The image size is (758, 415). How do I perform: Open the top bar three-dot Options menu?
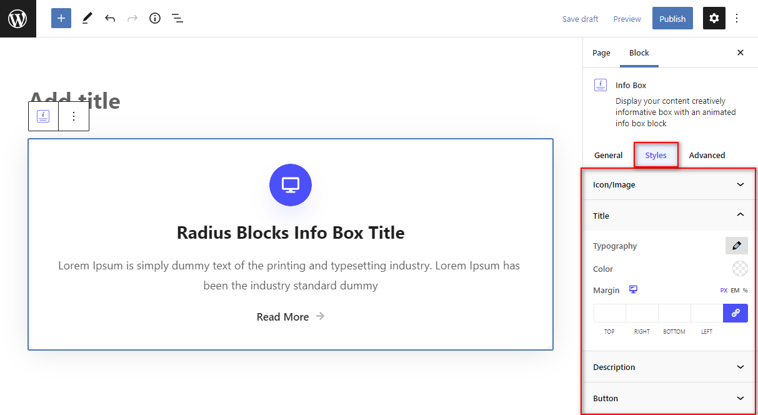(737, 18)
